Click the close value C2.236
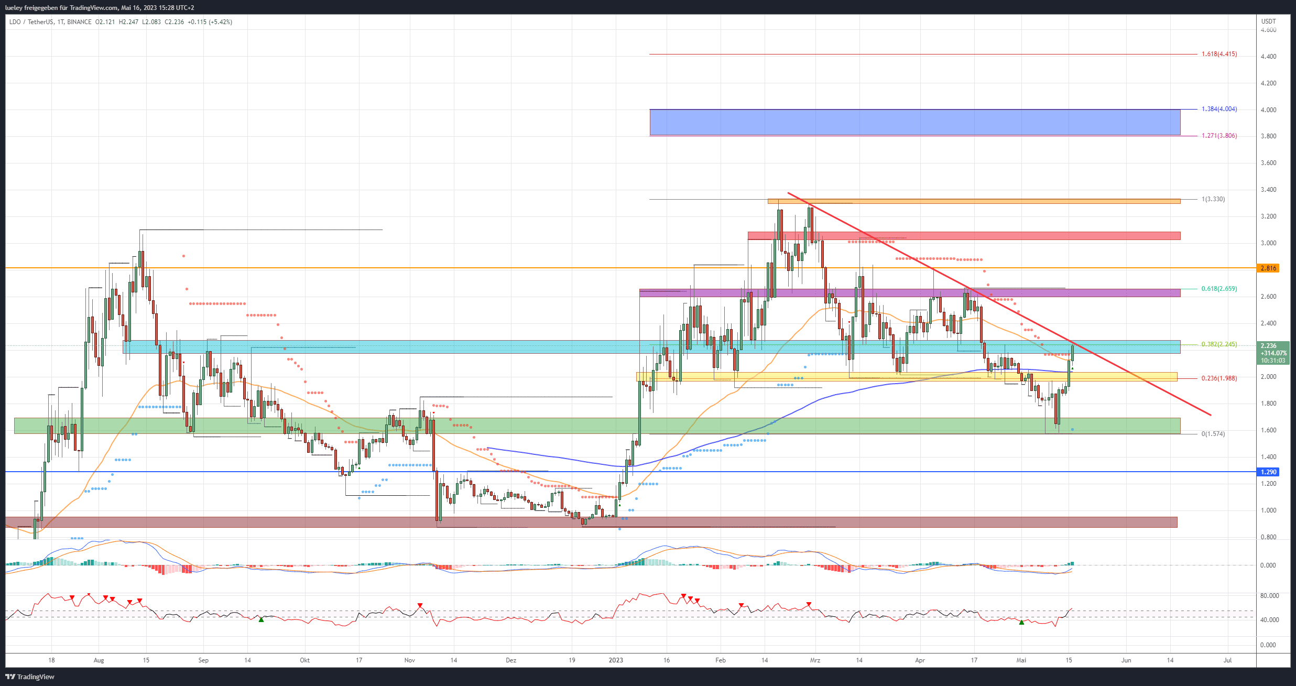 pyautogui.click(x=175, y=22)
